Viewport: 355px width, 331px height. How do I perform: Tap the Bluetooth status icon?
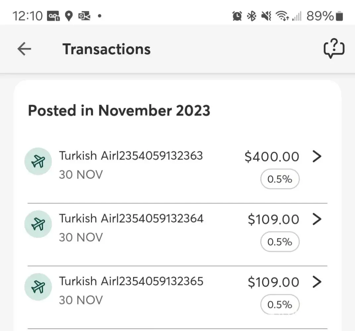tap(252, 16)
